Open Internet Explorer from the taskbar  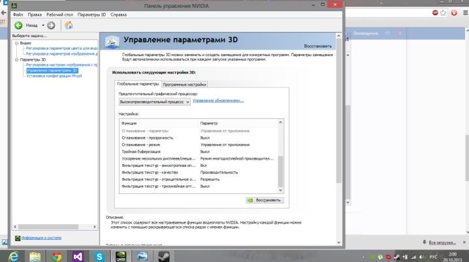coord(13,256)
